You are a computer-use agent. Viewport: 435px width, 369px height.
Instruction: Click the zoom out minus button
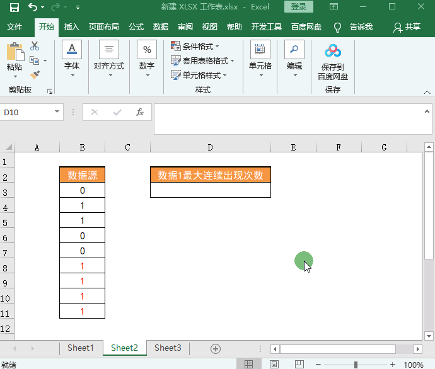coord(318,365)
